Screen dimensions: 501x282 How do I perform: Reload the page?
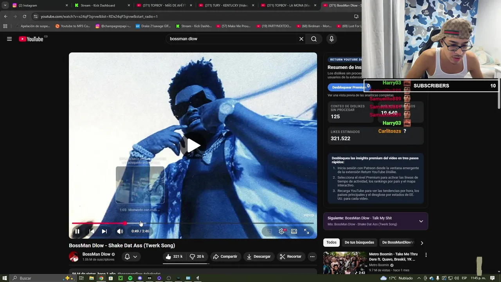24,16
